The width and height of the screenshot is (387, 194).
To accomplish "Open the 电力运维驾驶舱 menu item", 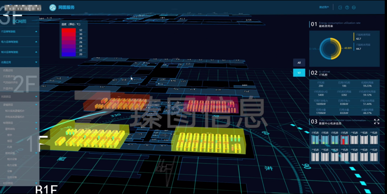I will (x=20, y=42).
